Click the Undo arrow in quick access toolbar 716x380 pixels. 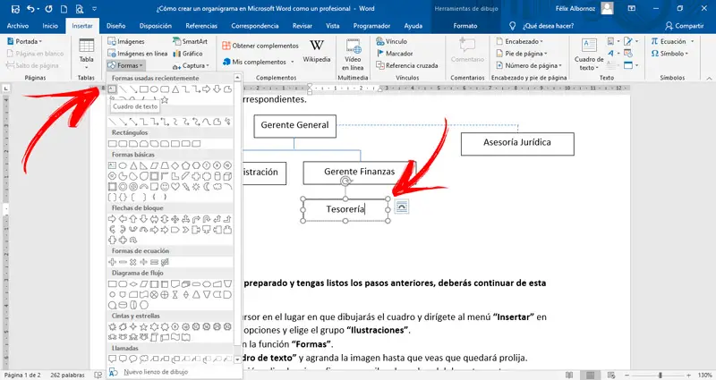(30, 9)
